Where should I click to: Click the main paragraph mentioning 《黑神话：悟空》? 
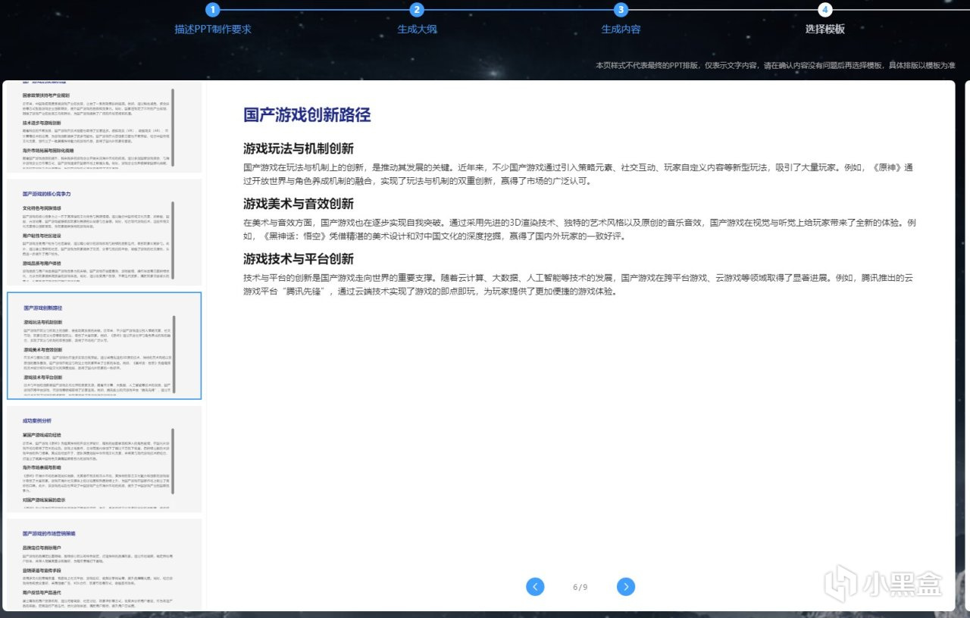(x=580, y=229)
